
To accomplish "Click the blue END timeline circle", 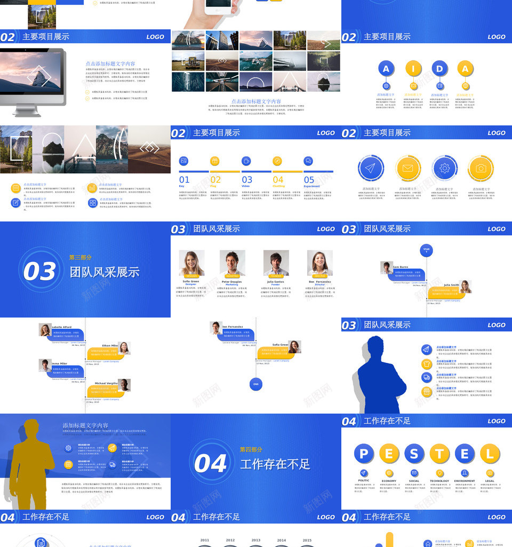I will click(256, 384).
